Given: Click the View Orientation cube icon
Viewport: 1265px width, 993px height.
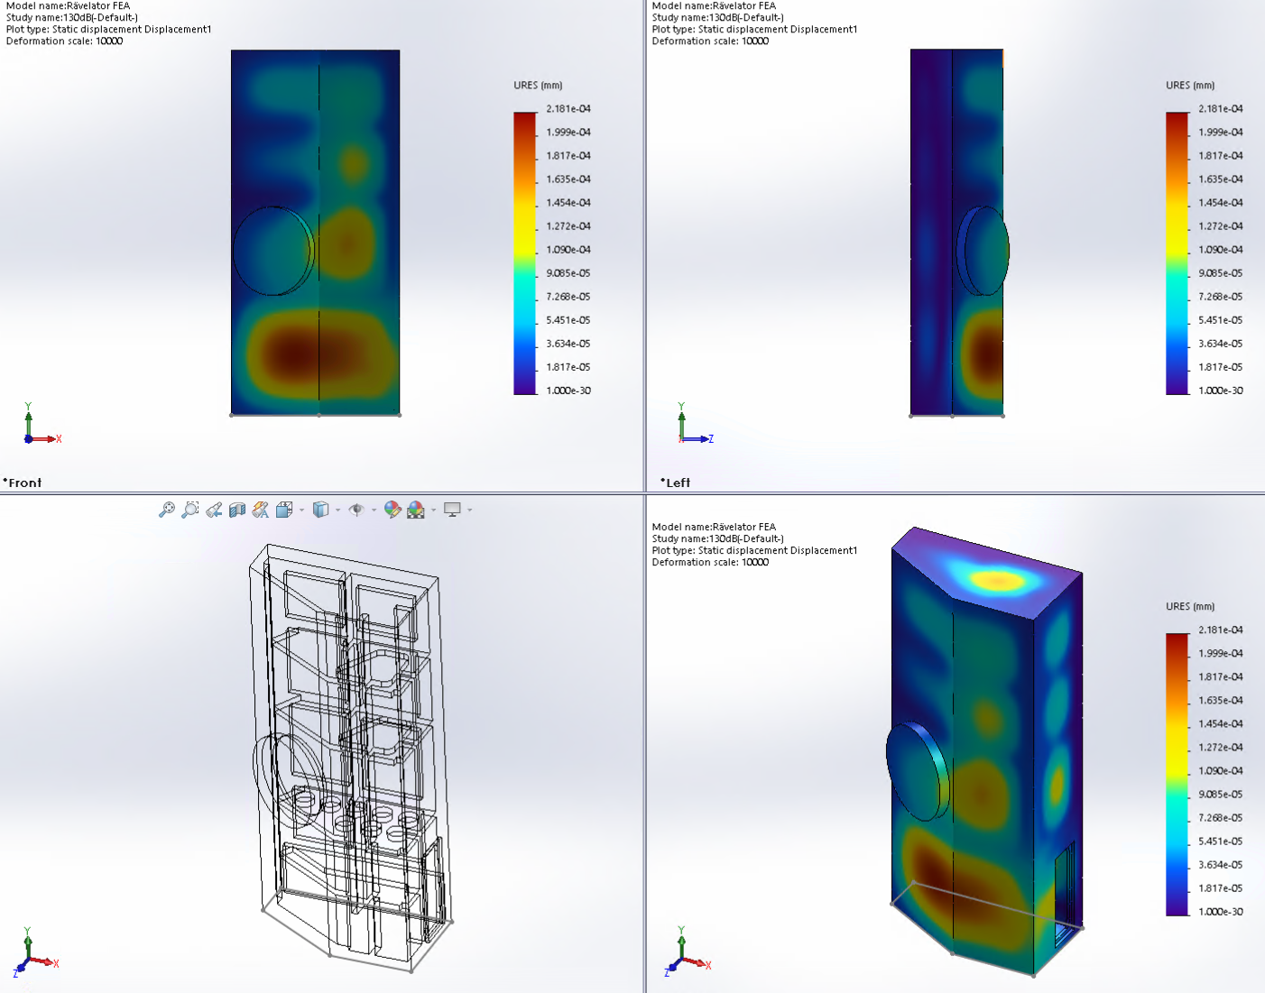Looking at the screenshot, I should (x=283, y=510).
